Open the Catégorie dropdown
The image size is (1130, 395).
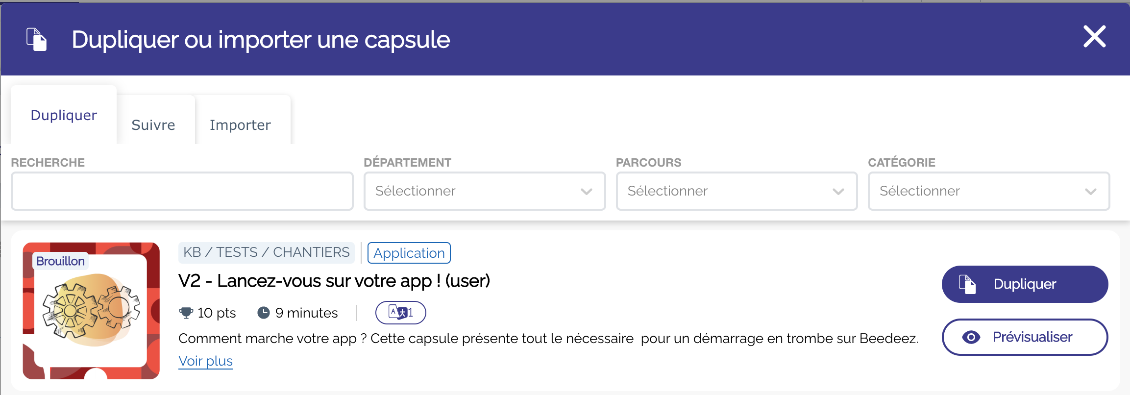pyautogui.click(x=988, y=191)
